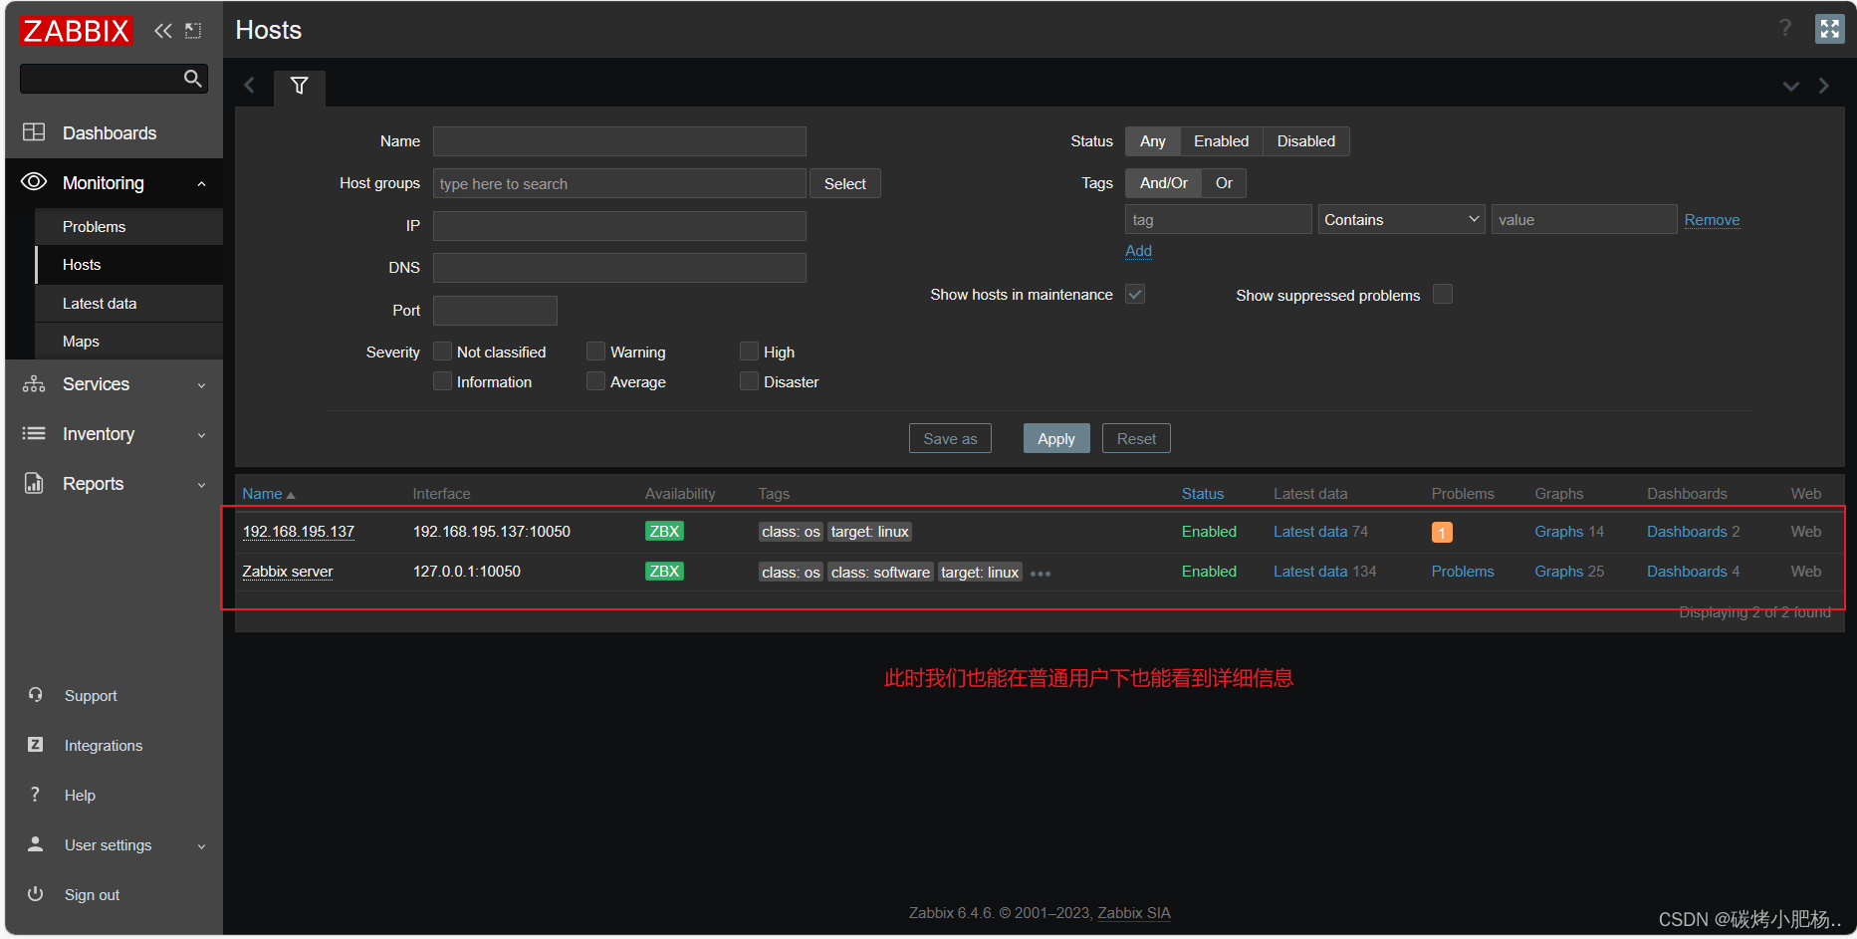Click ZBX availability badge for 192.168.195.137

(664, 532)
